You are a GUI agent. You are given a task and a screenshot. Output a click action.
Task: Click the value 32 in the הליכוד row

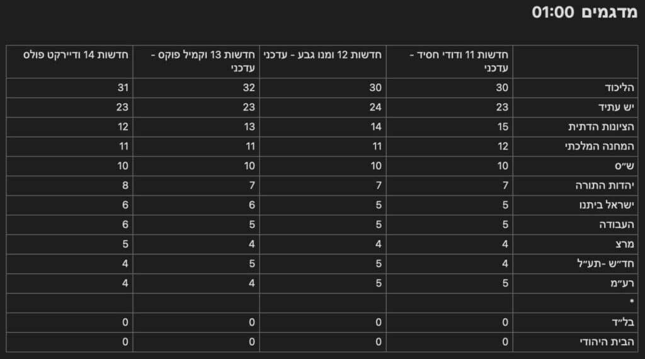[x=248, y=88]
